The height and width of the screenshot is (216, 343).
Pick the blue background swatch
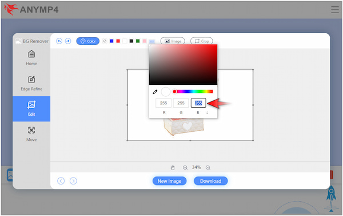click(111, 41)
